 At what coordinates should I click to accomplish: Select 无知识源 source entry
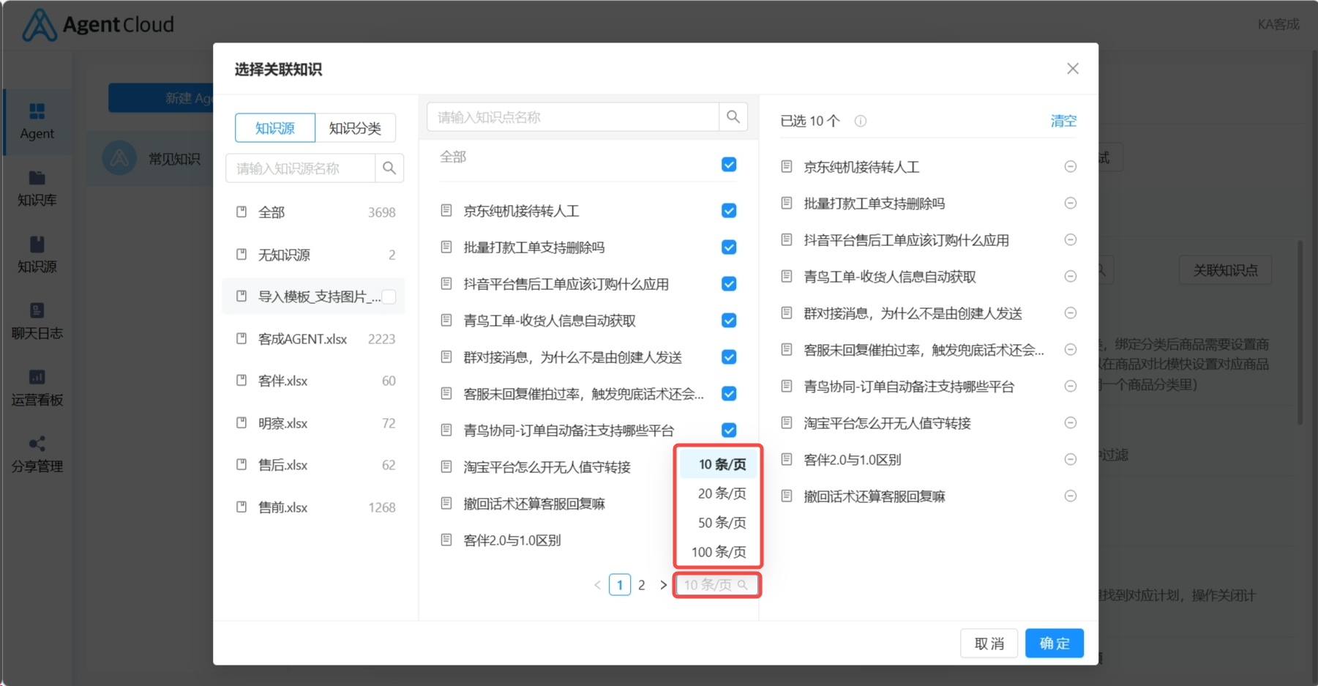pyautogui.click(x=315, y=255)
